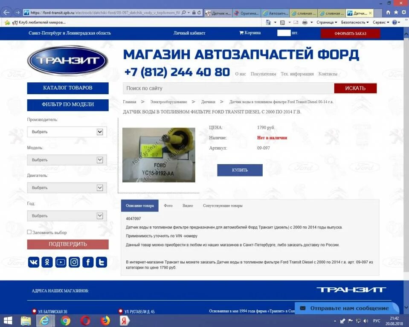Open the VK social media page
The height and width of the screenshot is (327, 409).
click(34, 262)
